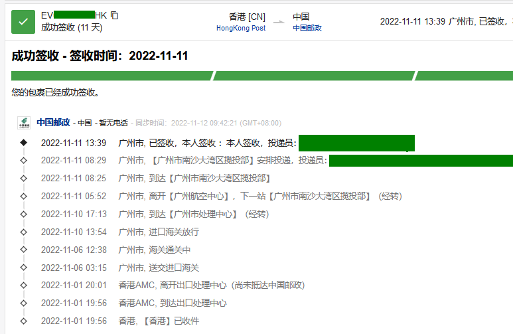Click the China Post logo icon
Viewport: 513px width, 334px height.
23,123
